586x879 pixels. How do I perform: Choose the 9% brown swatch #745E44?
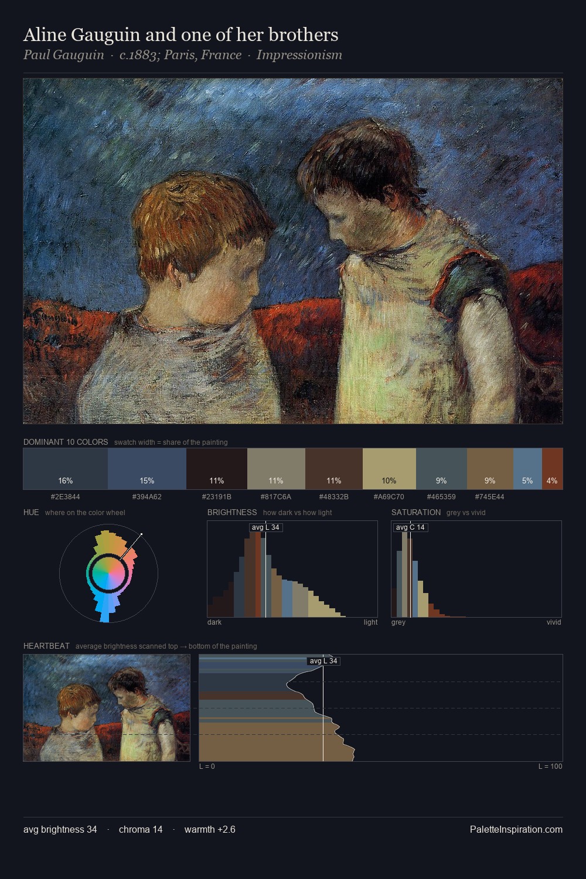point(490,469)
